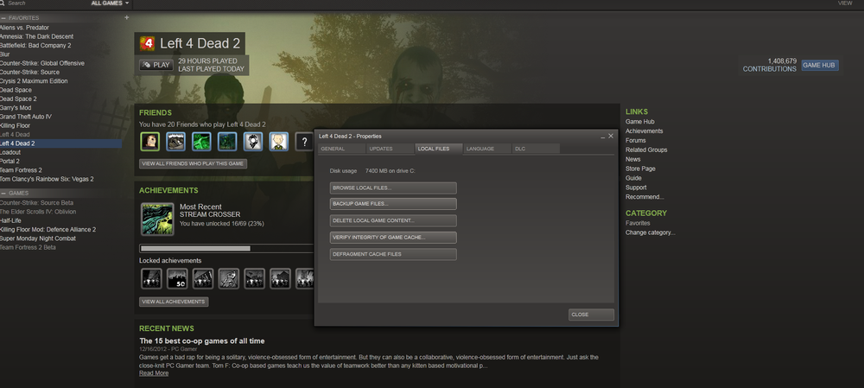Screen dimensions: 864x388
Task: Open the Achievements link under Links
Action: (x=645, y=131)
